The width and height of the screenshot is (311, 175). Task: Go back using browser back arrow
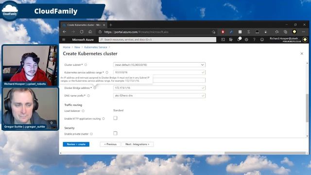pyautogui.click(x=65, y=32)
